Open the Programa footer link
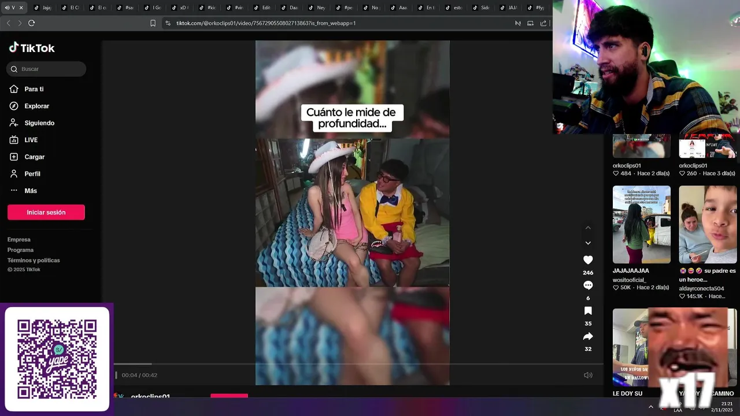 [20, 250]
